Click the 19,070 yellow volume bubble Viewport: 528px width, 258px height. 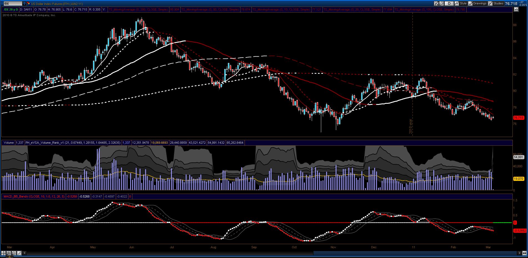coord(519,179)
